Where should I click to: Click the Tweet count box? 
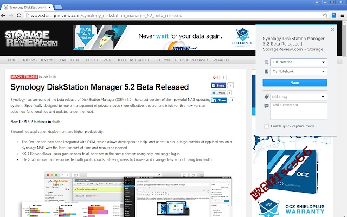(x=229, y=93)
